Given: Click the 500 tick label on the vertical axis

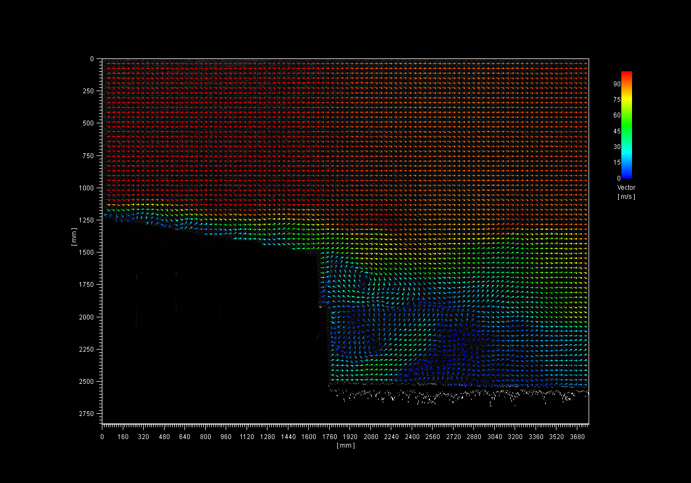Looking at the screenshot, I should tap(88, 123).
